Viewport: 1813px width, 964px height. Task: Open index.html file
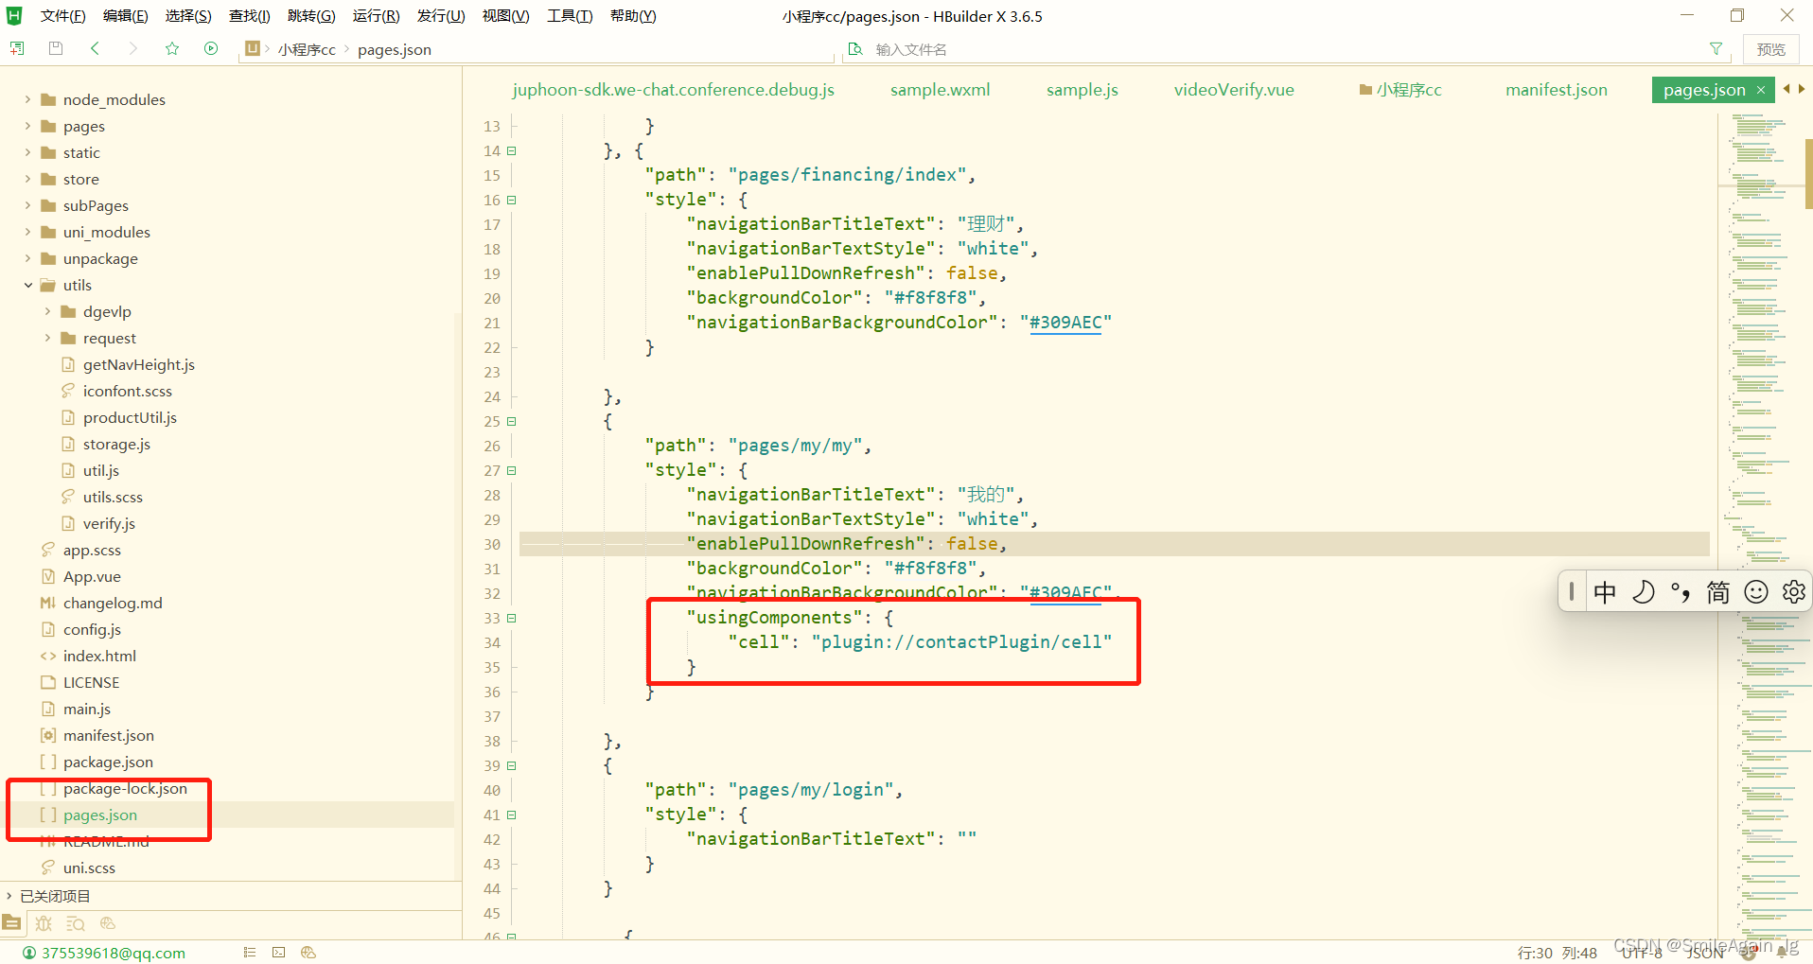[99, 656]
